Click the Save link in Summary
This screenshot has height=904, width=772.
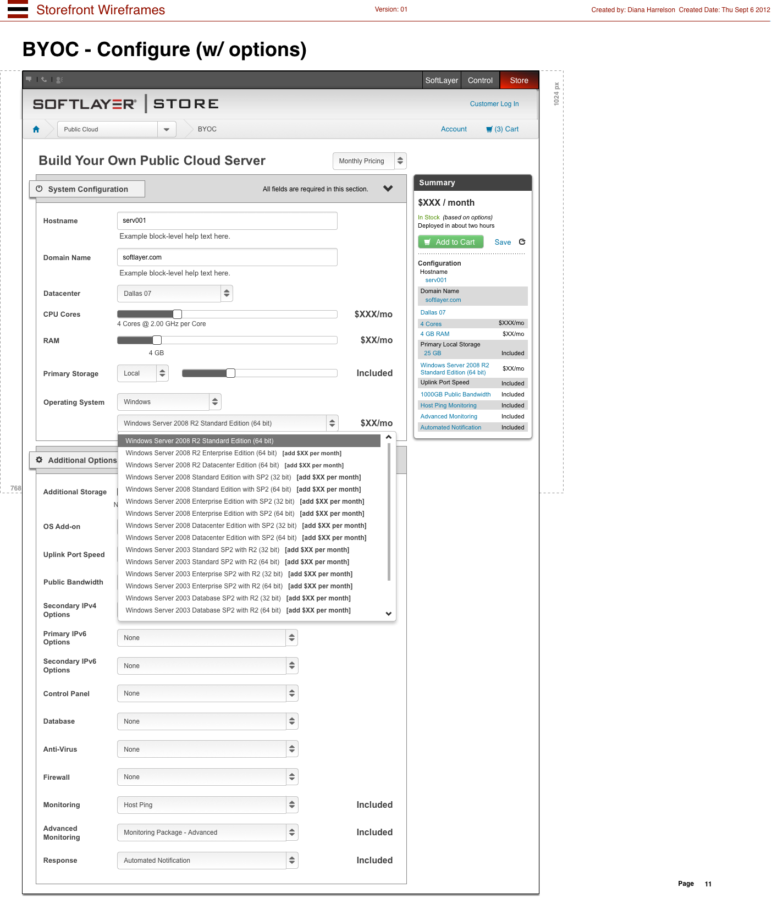[x=503, y=242]
